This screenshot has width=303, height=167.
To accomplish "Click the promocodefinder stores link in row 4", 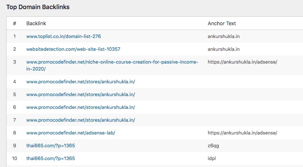I will (81, 81).
